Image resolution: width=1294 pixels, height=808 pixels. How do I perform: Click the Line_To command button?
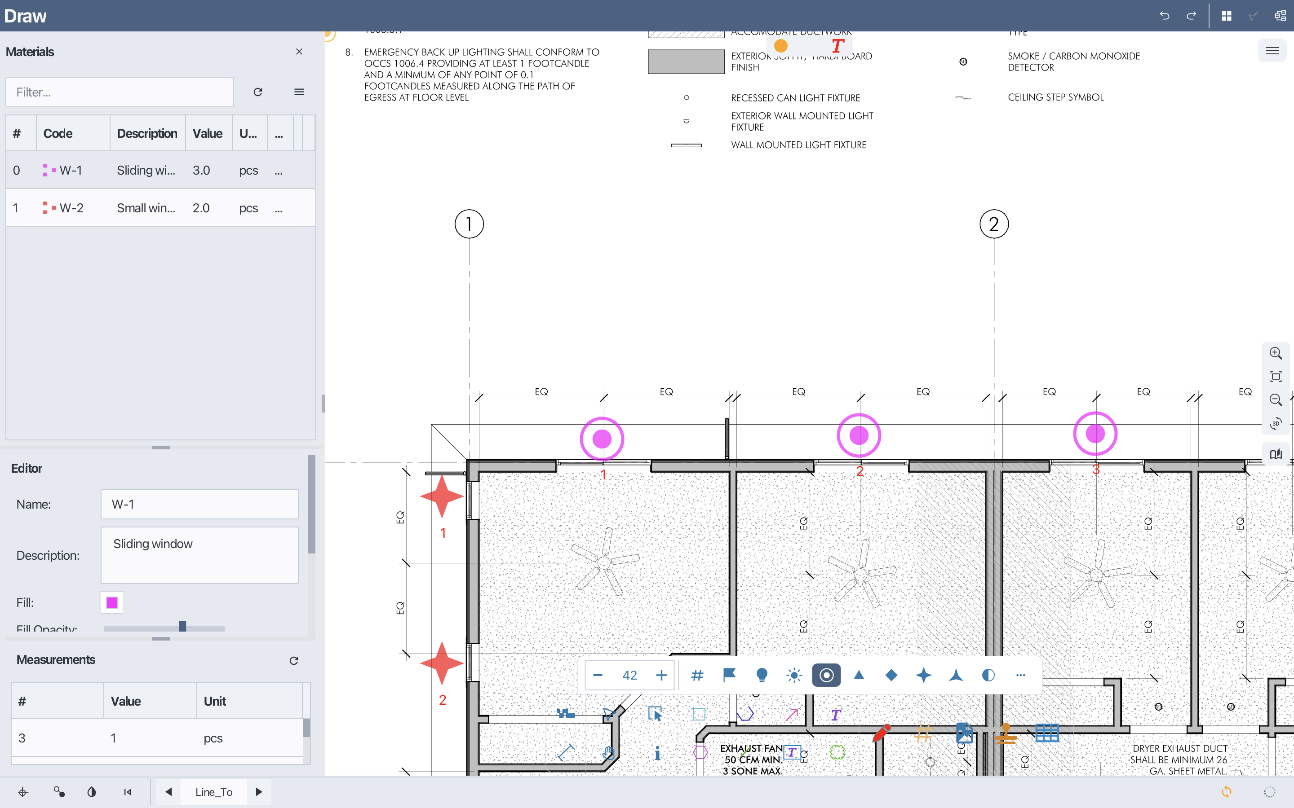coord(213,792)
